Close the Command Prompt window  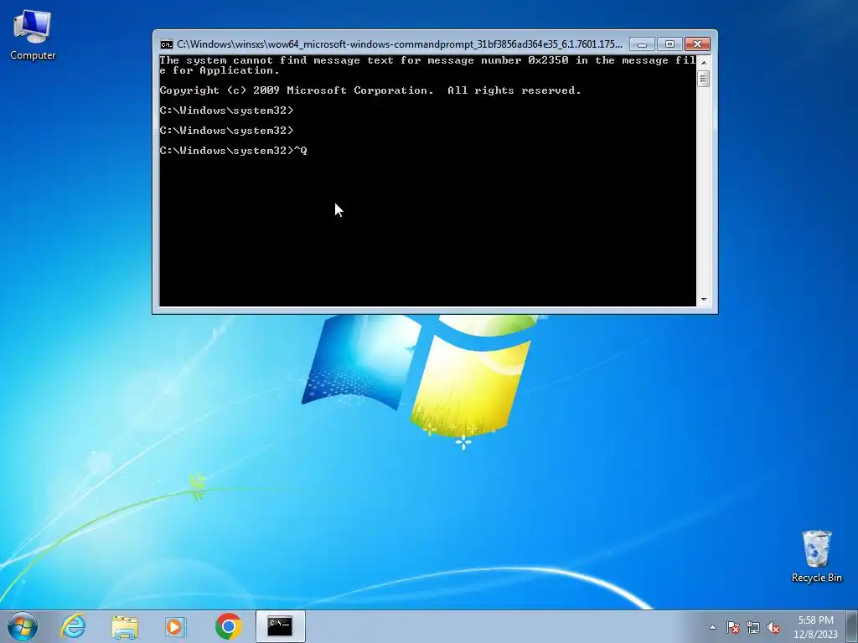pos(697,44)
